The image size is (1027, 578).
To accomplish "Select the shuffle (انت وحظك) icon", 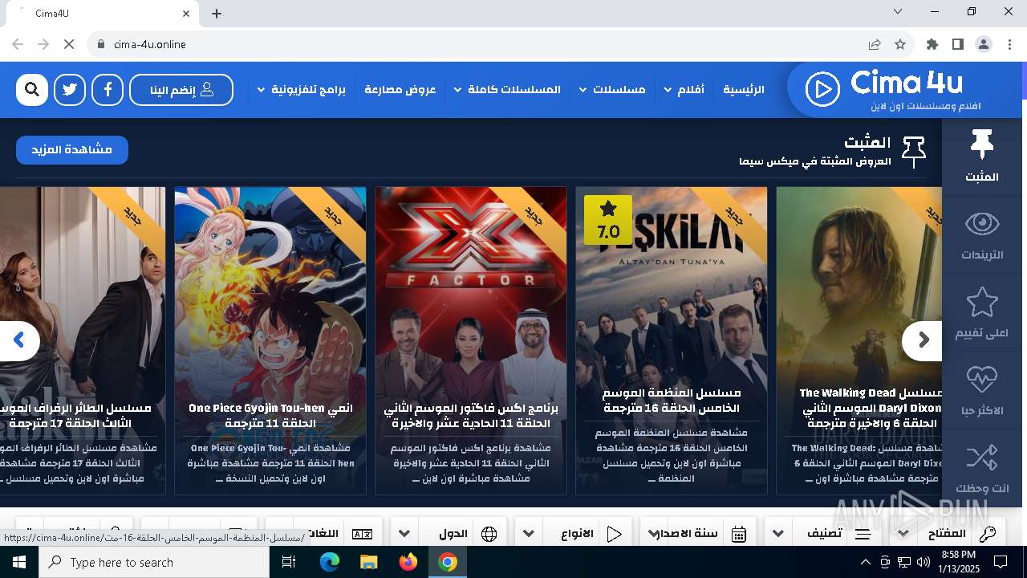I will coord(982,458).
